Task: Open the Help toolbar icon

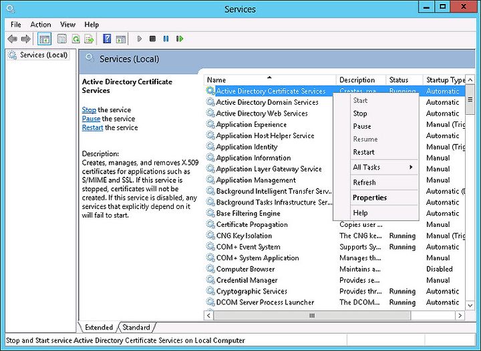Action: click(x=107, y=39)
